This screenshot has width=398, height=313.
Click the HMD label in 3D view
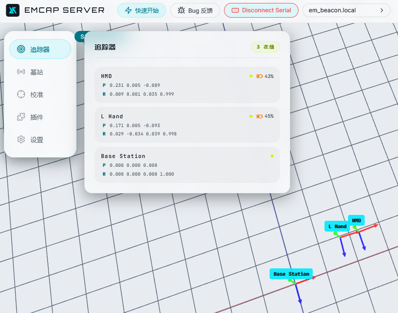[x=356, y=221]
